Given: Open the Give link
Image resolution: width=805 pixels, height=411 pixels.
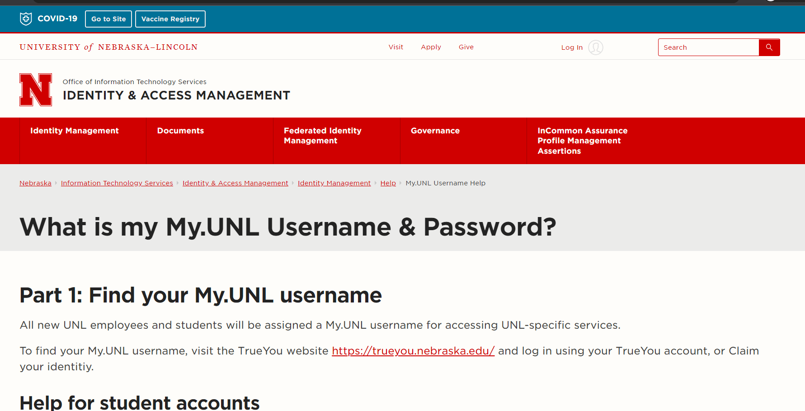Looking at the screenshot, I should click(466, 47).
